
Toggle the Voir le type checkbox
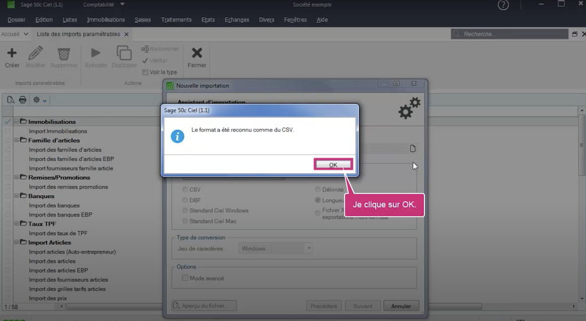(145, 72)
